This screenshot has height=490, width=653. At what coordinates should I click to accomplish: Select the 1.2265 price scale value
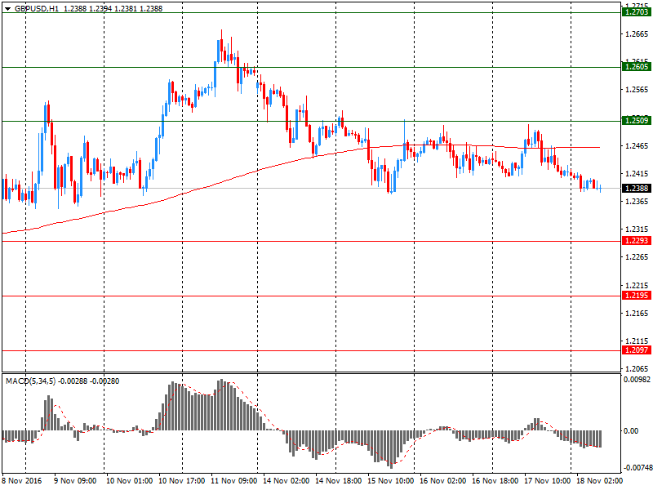click(637, 257)
